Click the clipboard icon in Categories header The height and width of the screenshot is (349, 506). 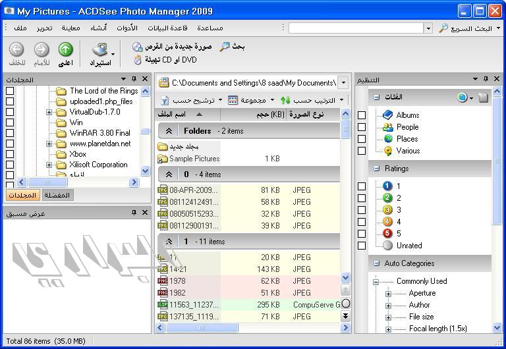tap(483, 97)
